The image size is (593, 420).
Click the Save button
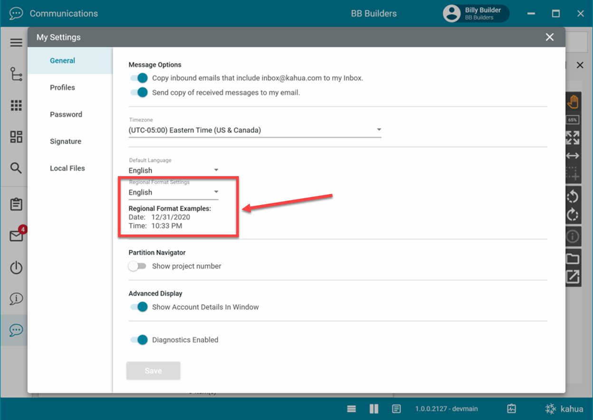[153, 371]
